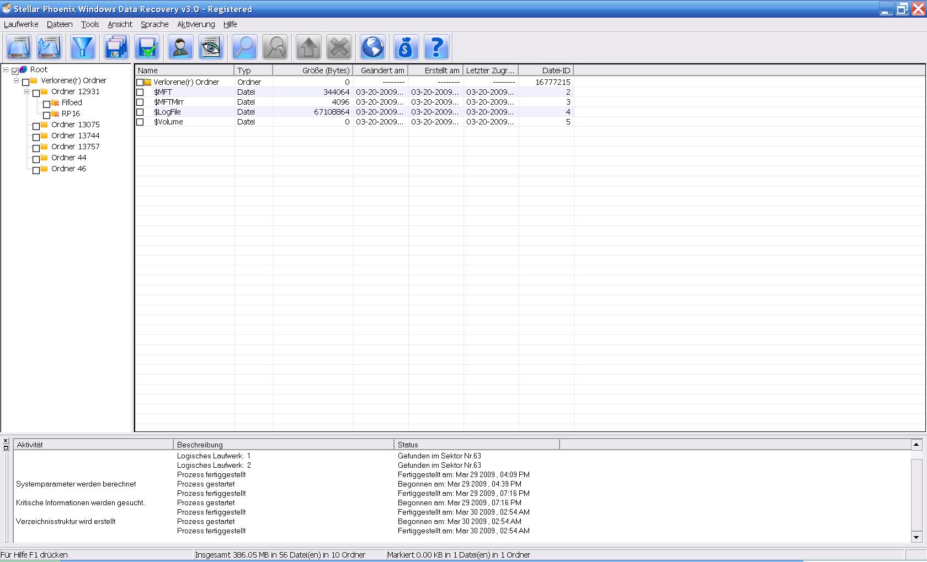Open the Laufwerke menu

tap(21, 24)
